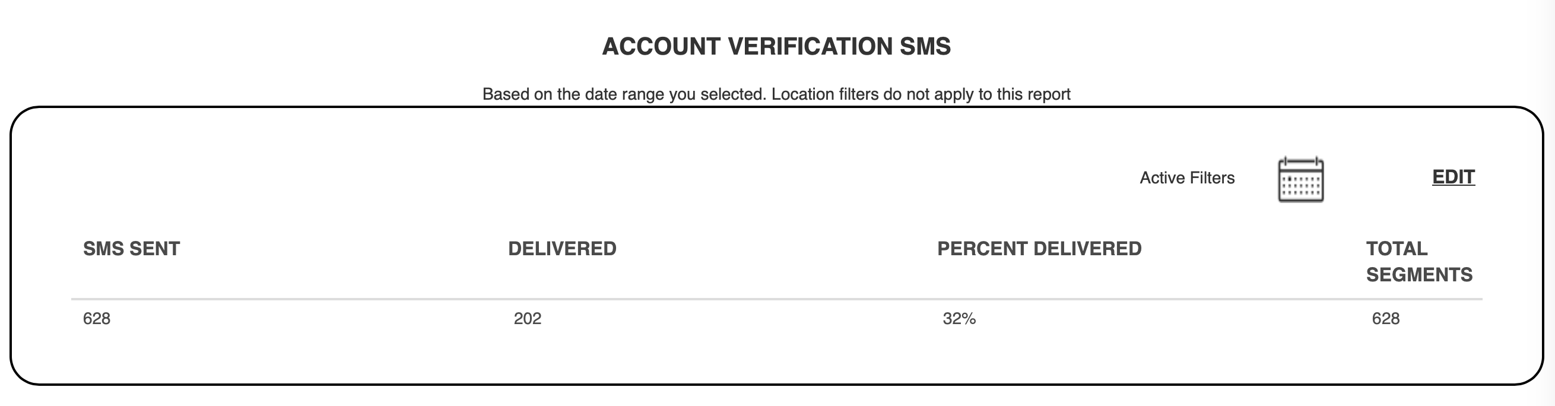Select the SMS SENT column header
This screenshot has width=1555, height=406.
[131, 249]
